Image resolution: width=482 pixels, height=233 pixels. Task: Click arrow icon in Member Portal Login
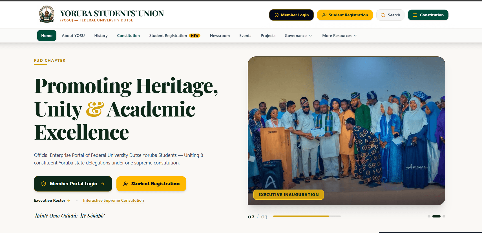tap(103, 184)
